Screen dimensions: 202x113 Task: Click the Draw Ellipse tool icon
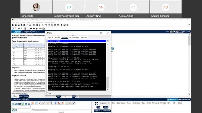[34, 29]
